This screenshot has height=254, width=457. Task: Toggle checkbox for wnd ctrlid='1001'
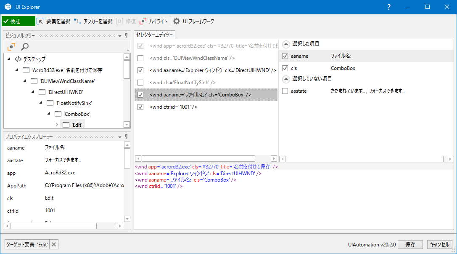pyautogui.click(x=140, y=107)
